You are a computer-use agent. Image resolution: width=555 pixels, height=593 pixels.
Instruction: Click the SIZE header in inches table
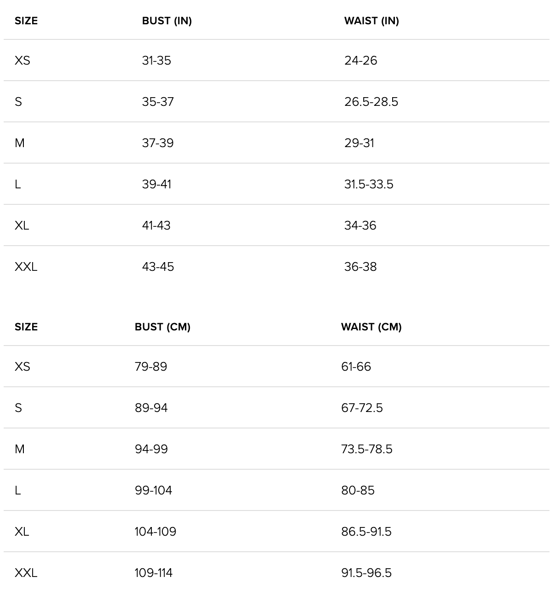(x=26, y=21)
